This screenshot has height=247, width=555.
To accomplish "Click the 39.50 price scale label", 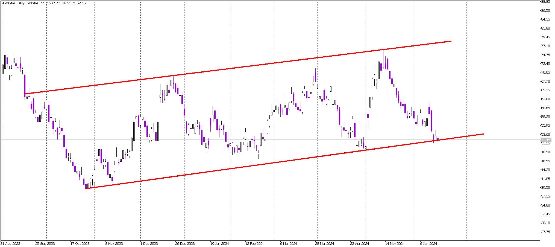I will point(545,188).
